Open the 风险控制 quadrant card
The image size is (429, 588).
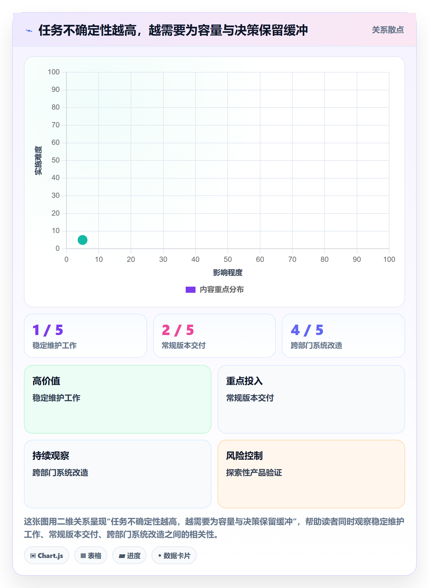click(311, 474)
